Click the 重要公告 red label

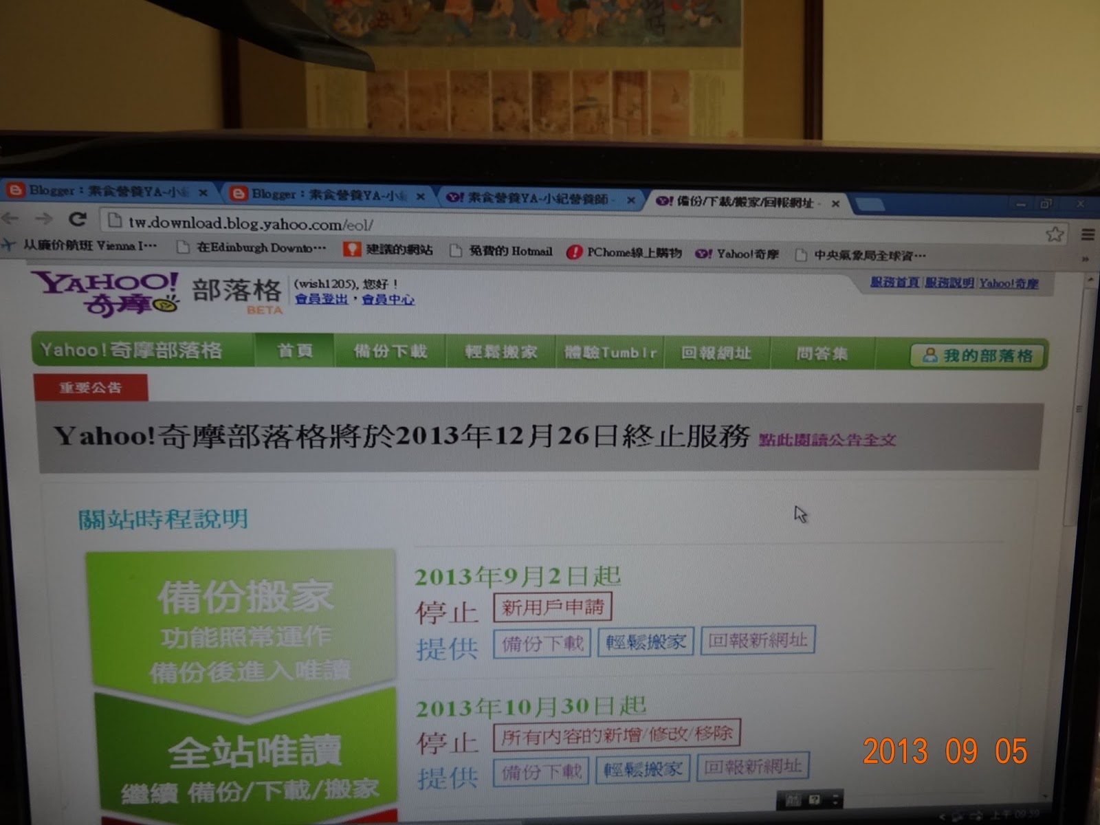pyautogui.click(x=90, y=388)
